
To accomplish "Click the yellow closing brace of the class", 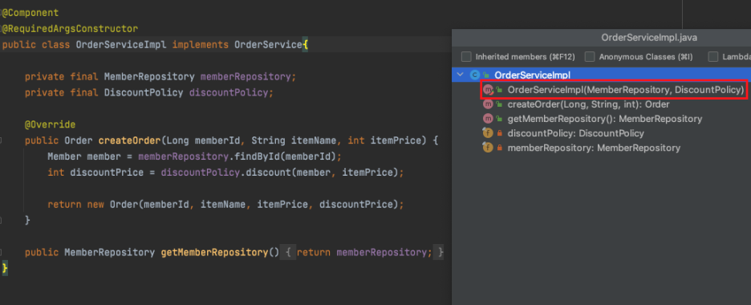I will click(x=5, y=268).
